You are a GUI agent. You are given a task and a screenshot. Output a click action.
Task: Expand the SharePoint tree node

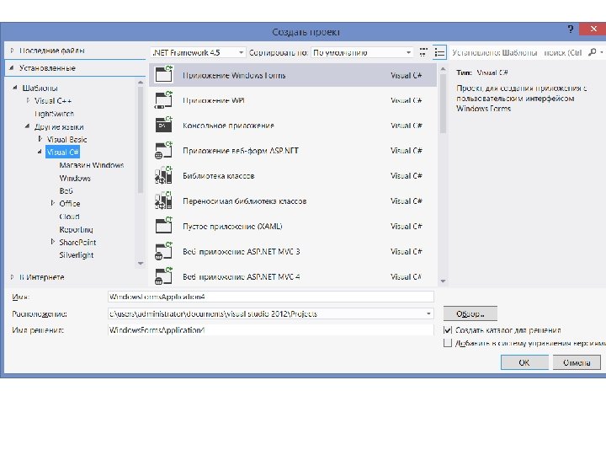tap(53, 242)
